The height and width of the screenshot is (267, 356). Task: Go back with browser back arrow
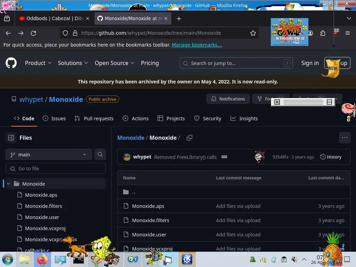point(8,33)
